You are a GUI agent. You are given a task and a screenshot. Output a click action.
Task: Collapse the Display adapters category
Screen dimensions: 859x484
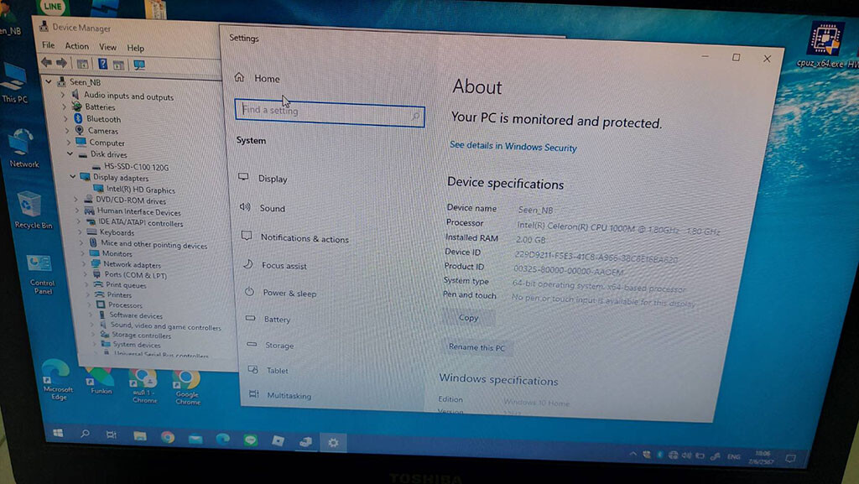[73, 177]
